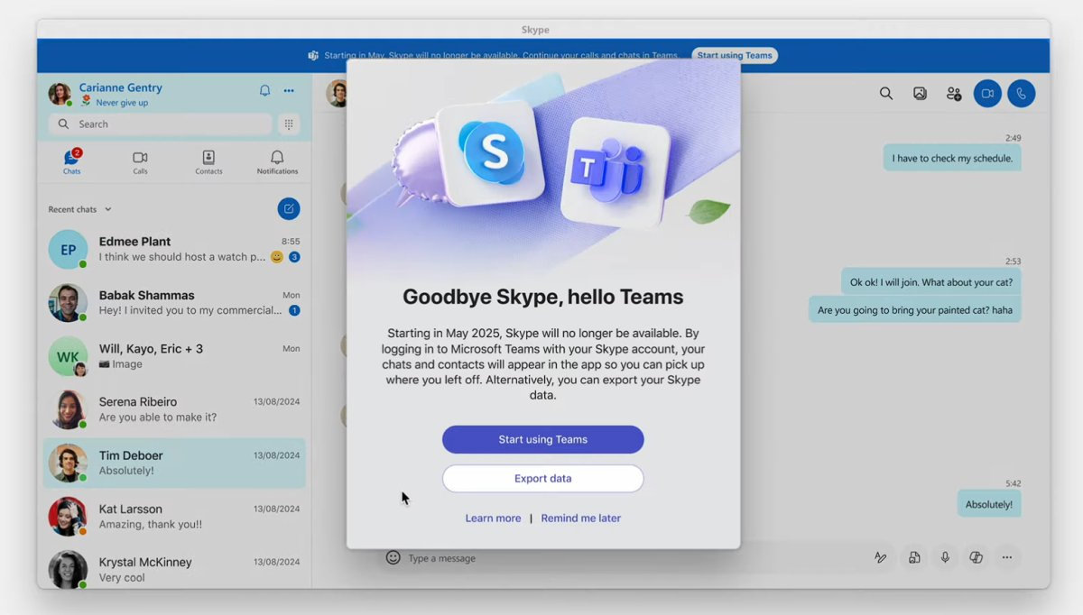Click Start using Teams in the banner
The height and width of the screenshot is (615, 1083).
(x=735, y=55)
